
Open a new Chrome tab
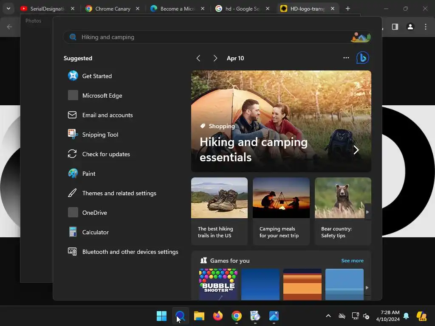click(x=347, y=8)
